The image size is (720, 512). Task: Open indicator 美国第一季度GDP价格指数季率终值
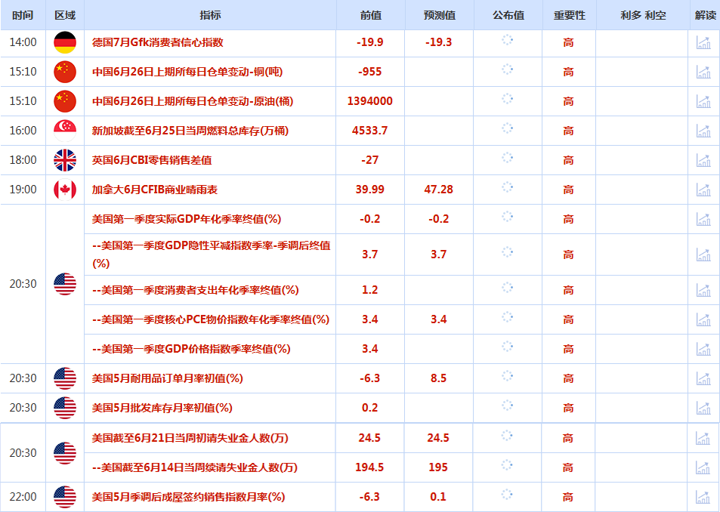191,349
